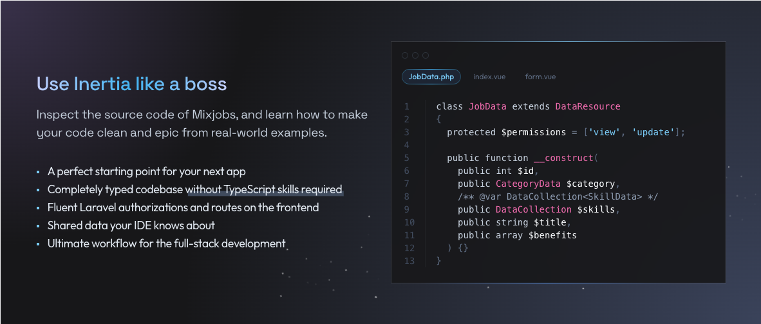The image size is (761, 324).
Task: Click line number 13 in gutter
Action: coord(409,261)
